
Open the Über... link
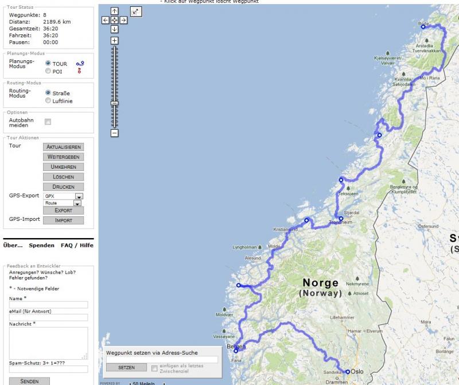(13, 246)
